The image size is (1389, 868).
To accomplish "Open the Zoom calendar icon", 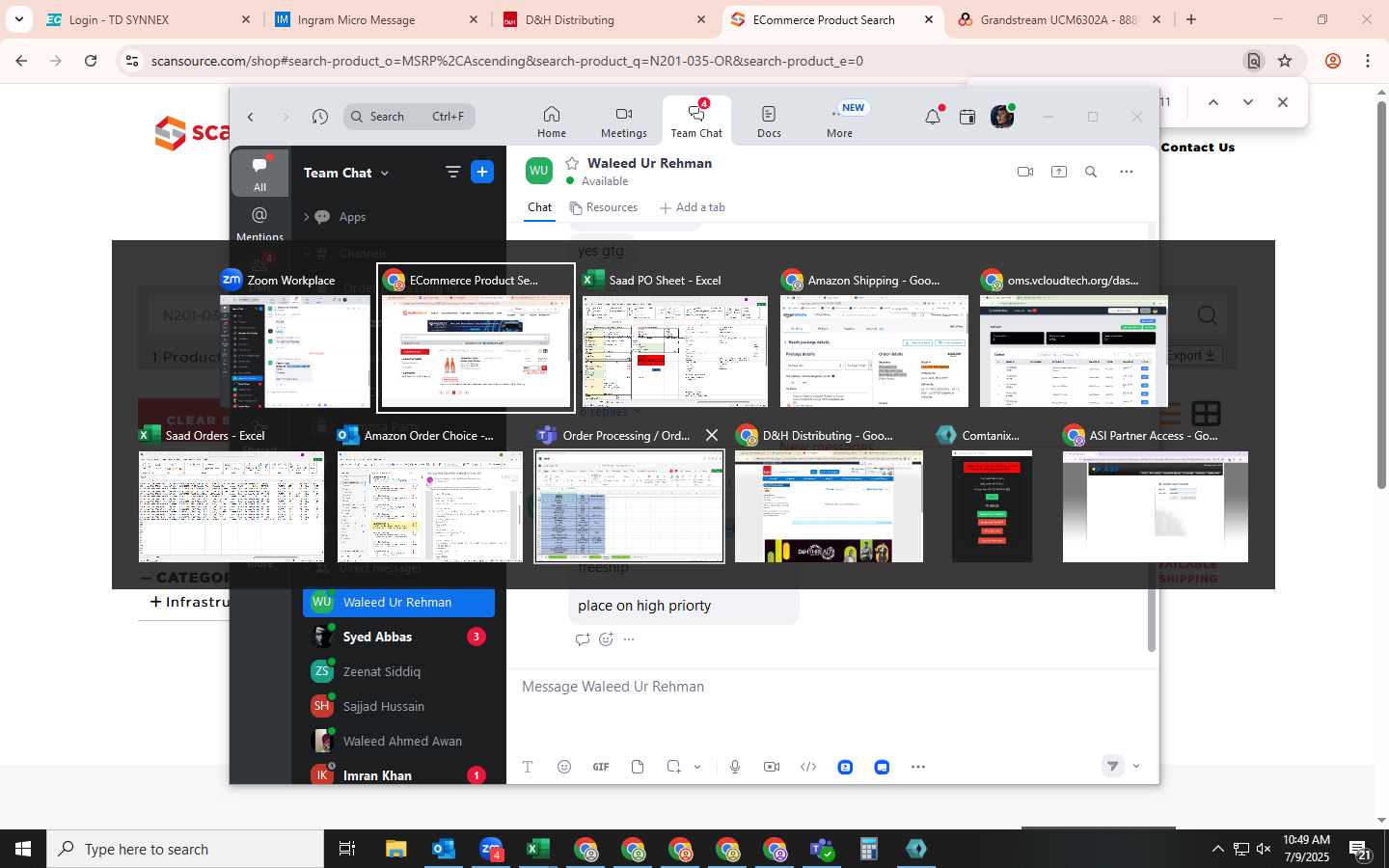I will click(x=967, y=117).
